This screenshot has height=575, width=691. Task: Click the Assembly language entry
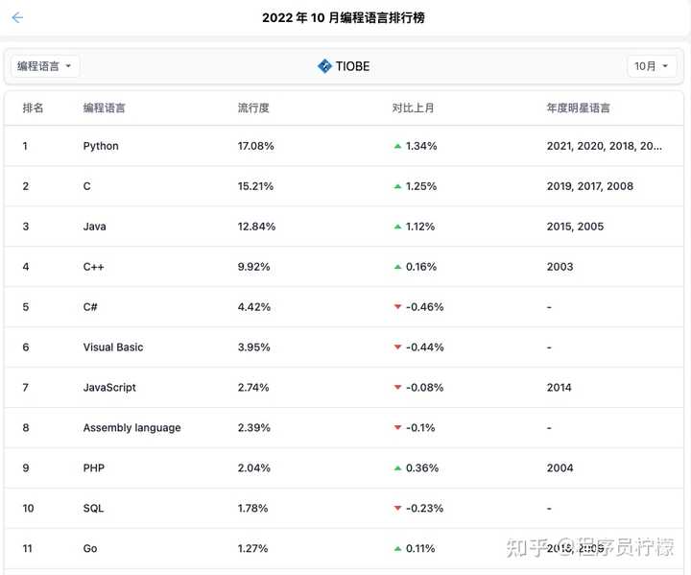click(131, 428)
